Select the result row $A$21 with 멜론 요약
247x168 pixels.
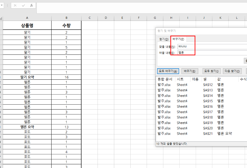click(x=202, y=134)
